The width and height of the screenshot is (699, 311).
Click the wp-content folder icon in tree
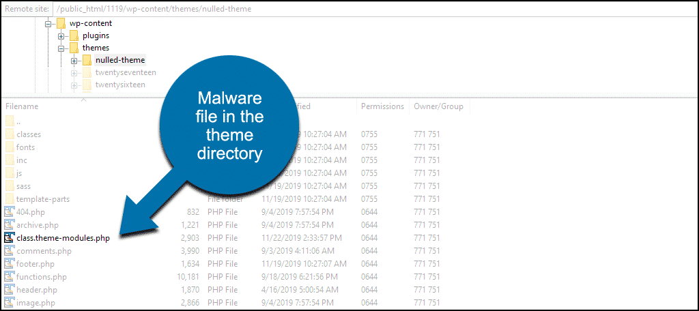pyautogui.click(x=61, y=24)
